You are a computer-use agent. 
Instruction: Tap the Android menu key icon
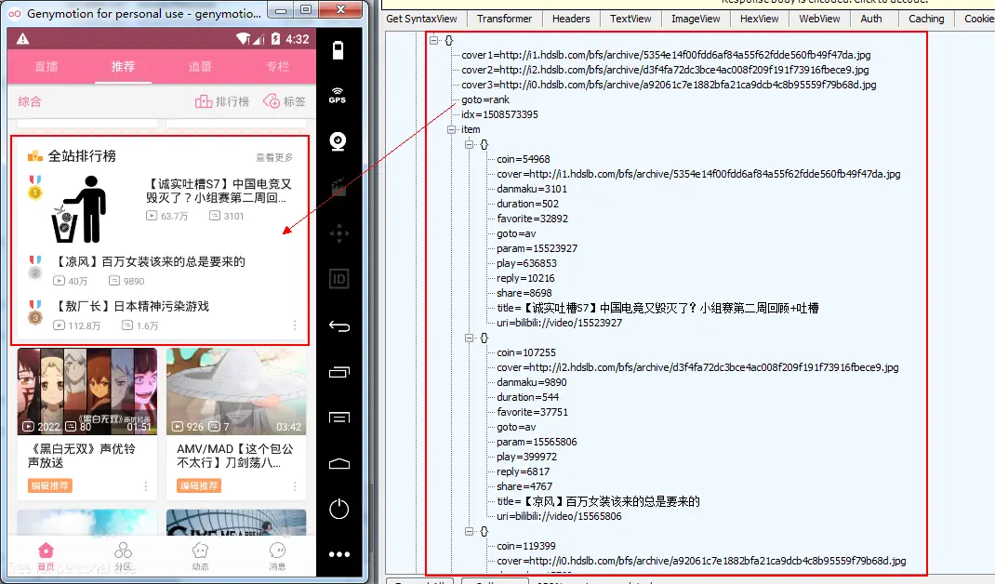pyautogui.click(x=338, y=418)
